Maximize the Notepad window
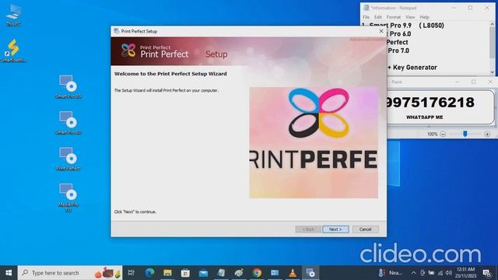This screenshot has height=280, width=498. [470, 8]
